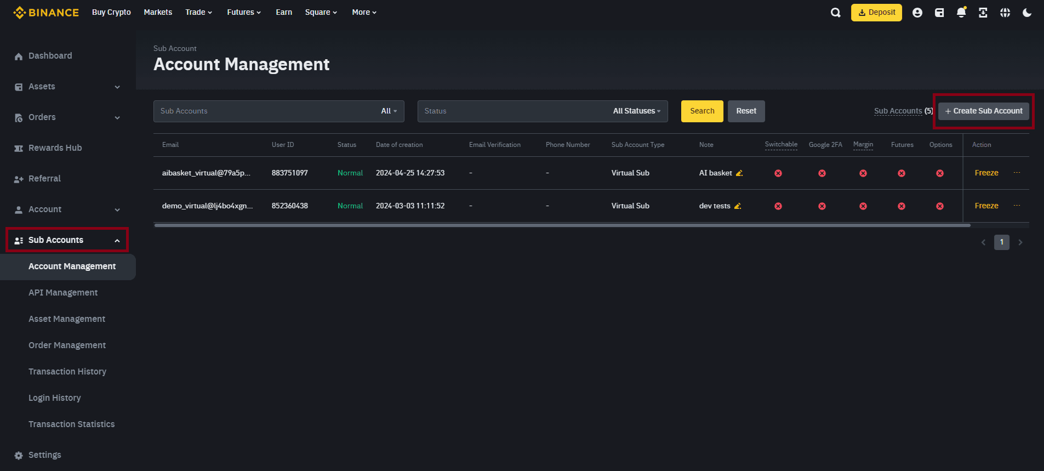Expand the Square menu
1044x471 pixels.
(x=321, y=12)
